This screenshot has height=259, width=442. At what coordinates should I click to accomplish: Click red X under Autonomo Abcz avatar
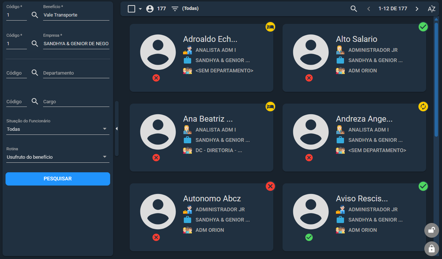(x=156, y=237)
